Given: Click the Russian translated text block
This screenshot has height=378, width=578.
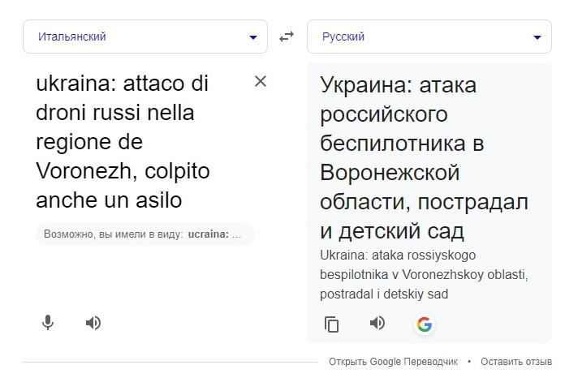Looking at the screenshot, I should tap(424, 158).
